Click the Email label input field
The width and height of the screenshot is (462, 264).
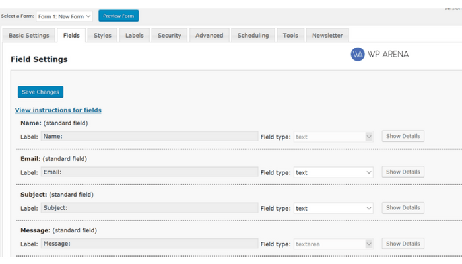click(x=150, y=172)
